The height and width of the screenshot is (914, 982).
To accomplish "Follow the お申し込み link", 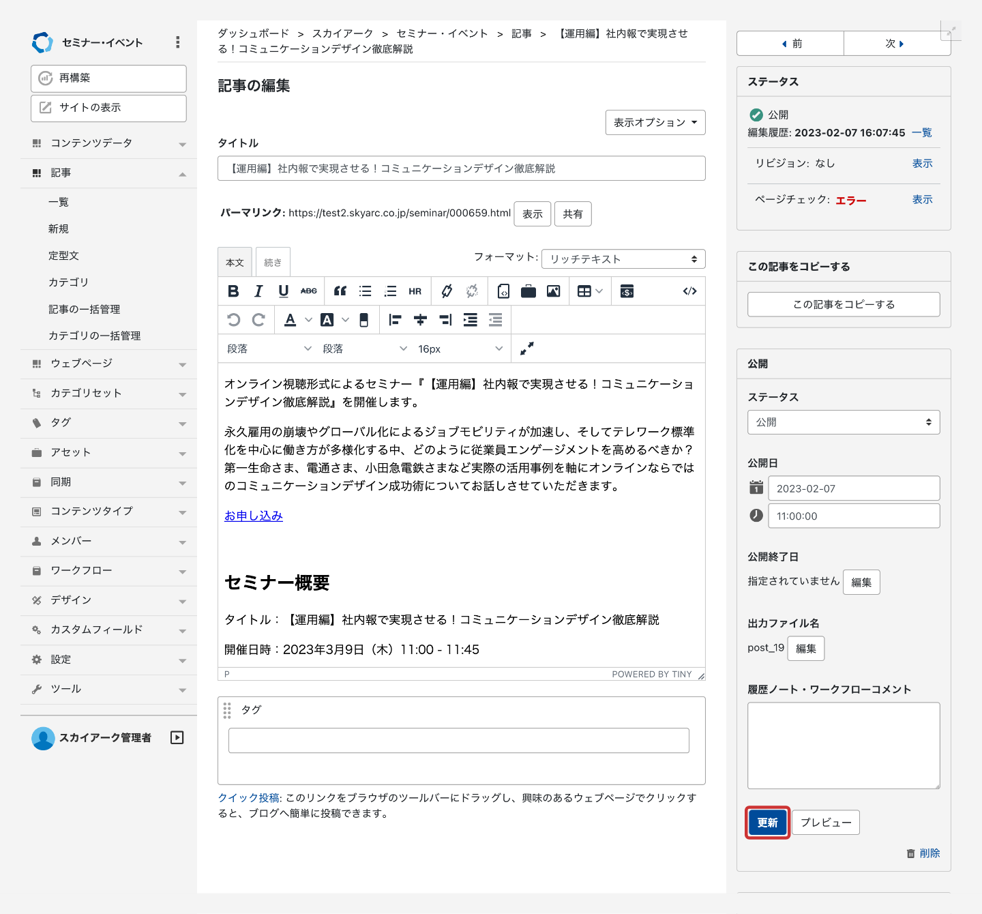I will tap(254, 516).
